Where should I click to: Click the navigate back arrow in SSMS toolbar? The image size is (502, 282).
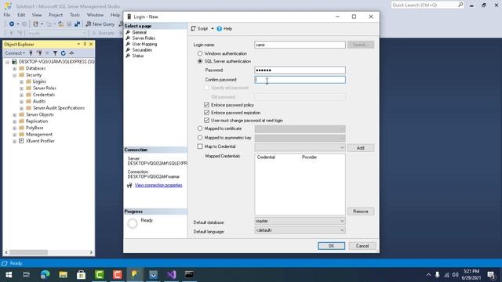click(12, 24)
